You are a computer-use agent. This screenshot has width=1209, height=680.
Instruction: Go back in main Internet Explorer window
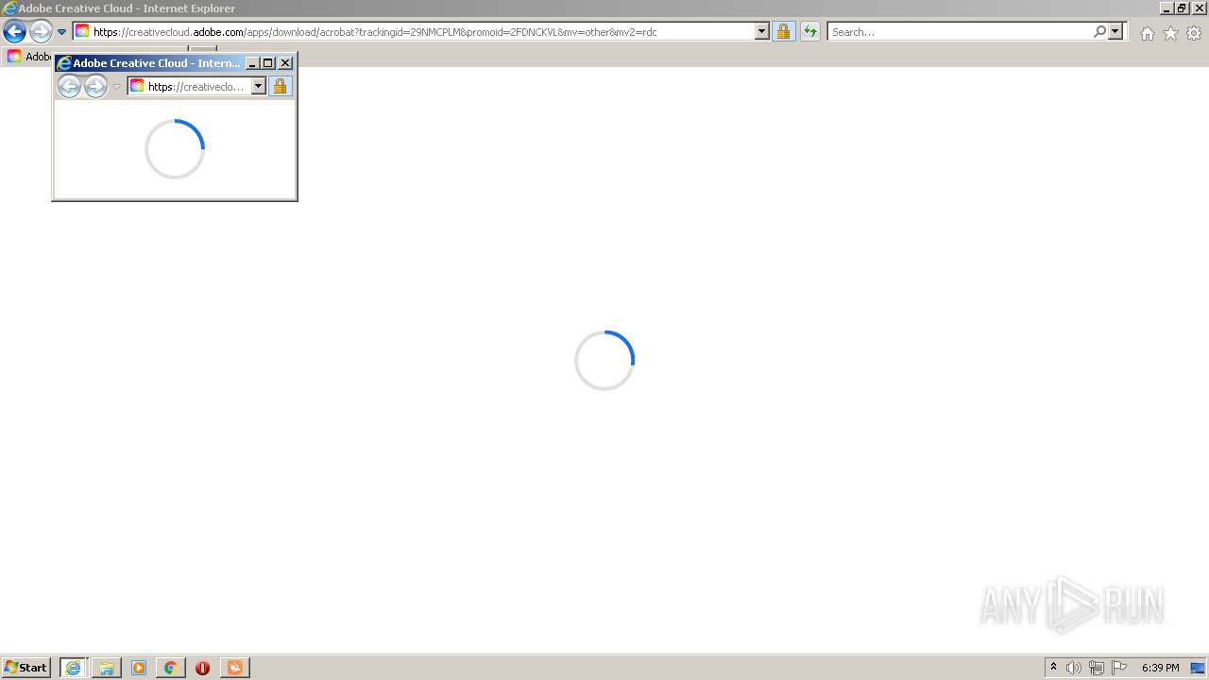pos(14,31)
